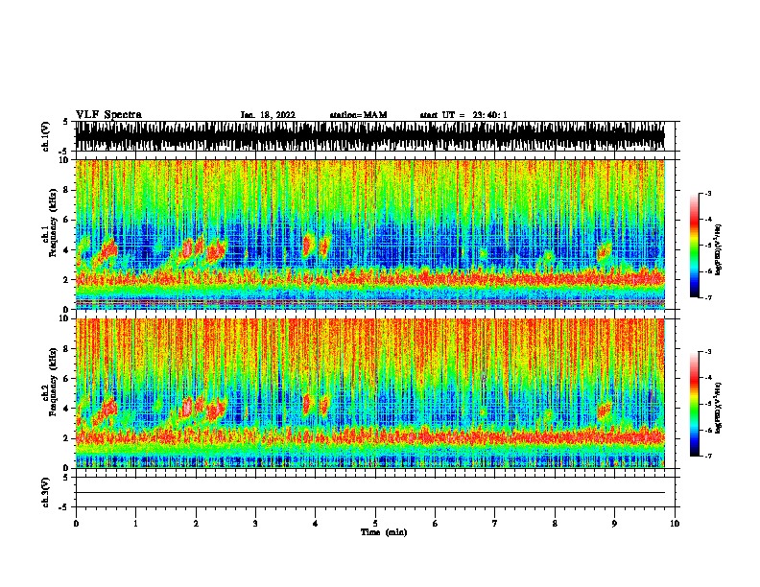Click the "station=MAM" header label
The image size is (760, 587).
tap(358, 115)
